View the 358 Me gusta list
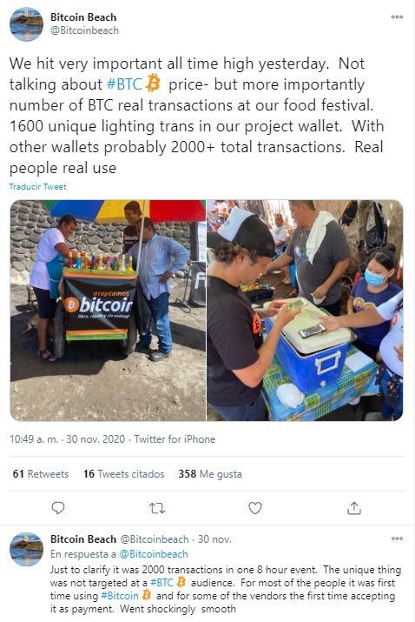 210,474
